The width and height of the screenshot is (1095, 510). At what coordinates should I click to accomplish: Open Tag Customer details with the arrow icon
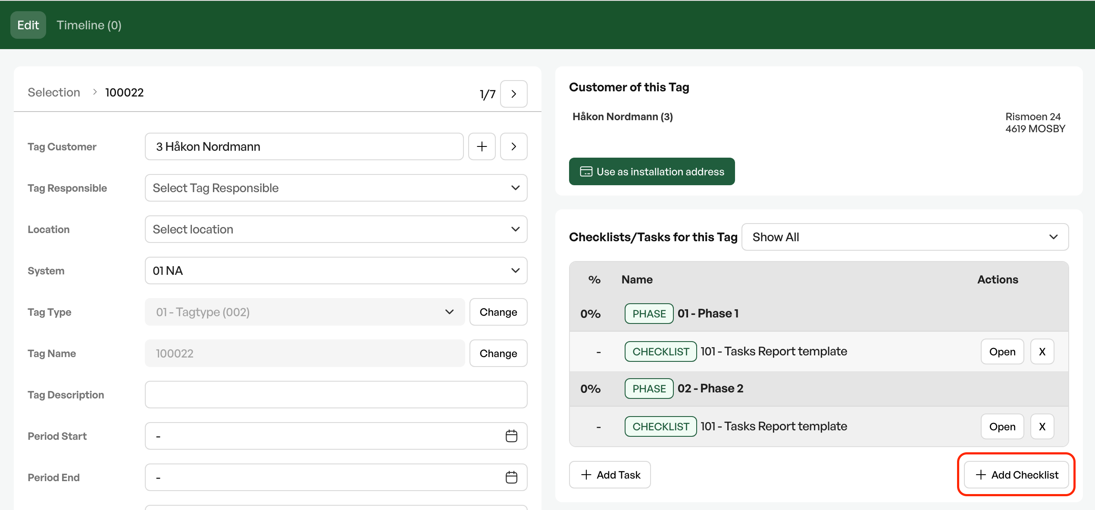(x=513, y=146)
